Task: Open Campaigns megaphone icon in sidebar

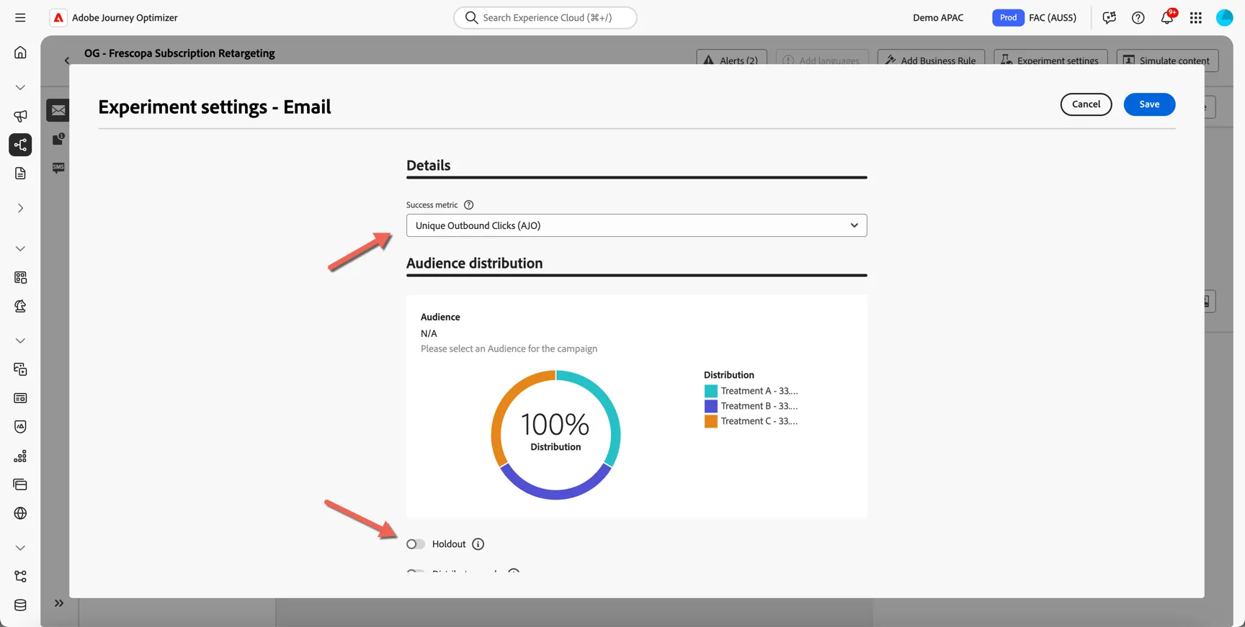Action: click(x=20, y=116)
